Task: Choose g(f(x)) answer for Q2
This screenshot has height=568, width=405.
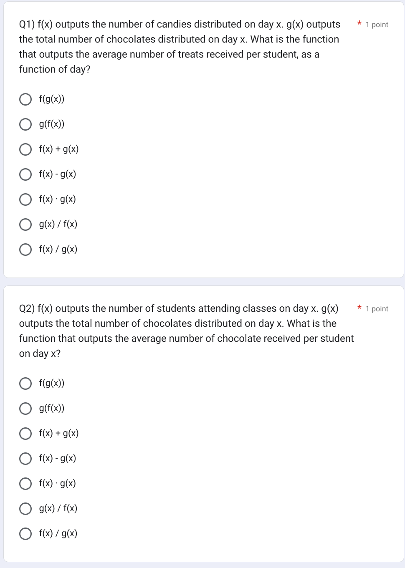Action: coord(25,408)
